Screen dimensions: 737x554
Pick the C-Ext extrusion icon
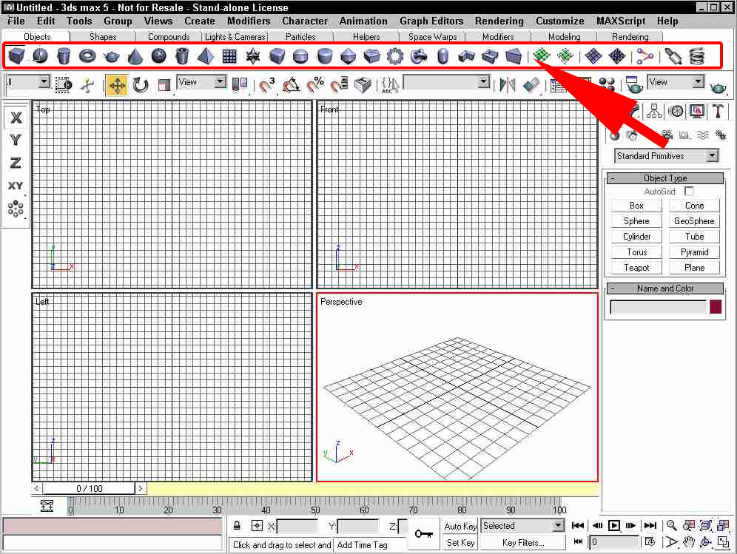click(490, 56)
